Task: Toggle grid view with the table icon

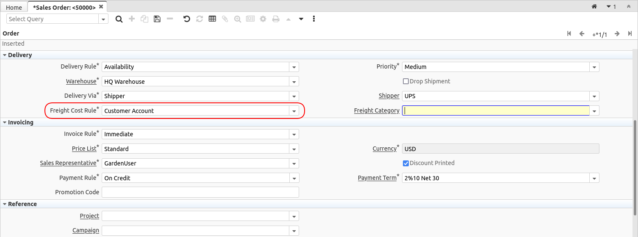Action: coord(212,19)
